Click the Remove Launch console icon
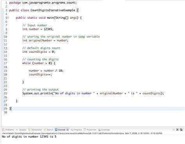 [177, 130]
